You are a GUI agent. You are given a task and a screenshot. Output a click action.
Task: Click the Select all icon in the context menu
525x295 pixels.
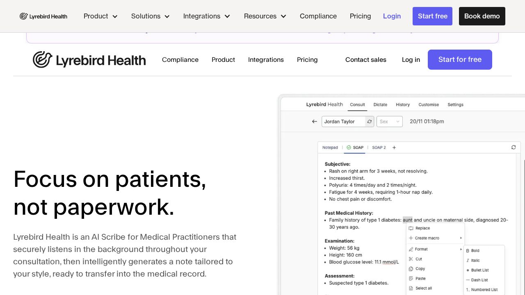411,288
